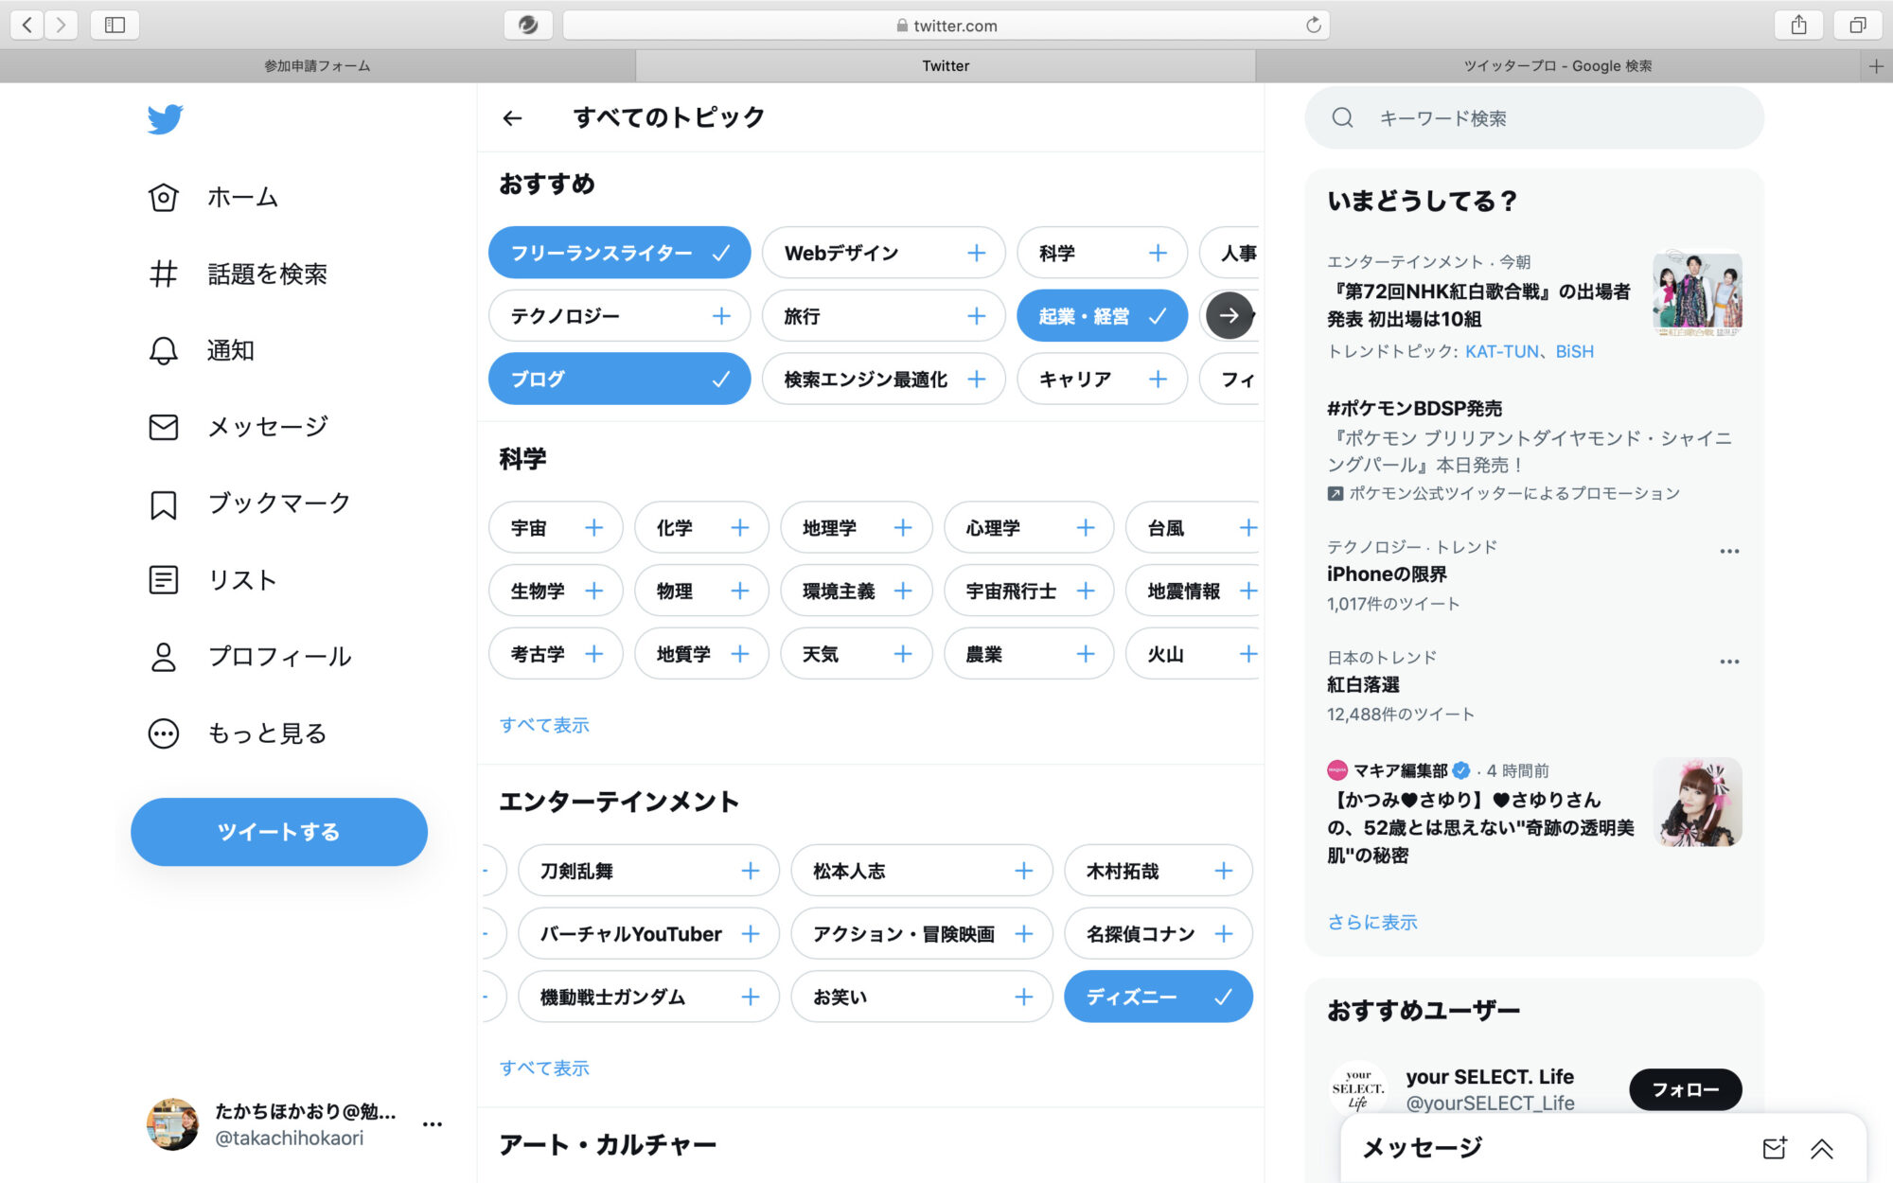Open 通知 notifications
The image size is (1893, 1183).
(202, 350)
